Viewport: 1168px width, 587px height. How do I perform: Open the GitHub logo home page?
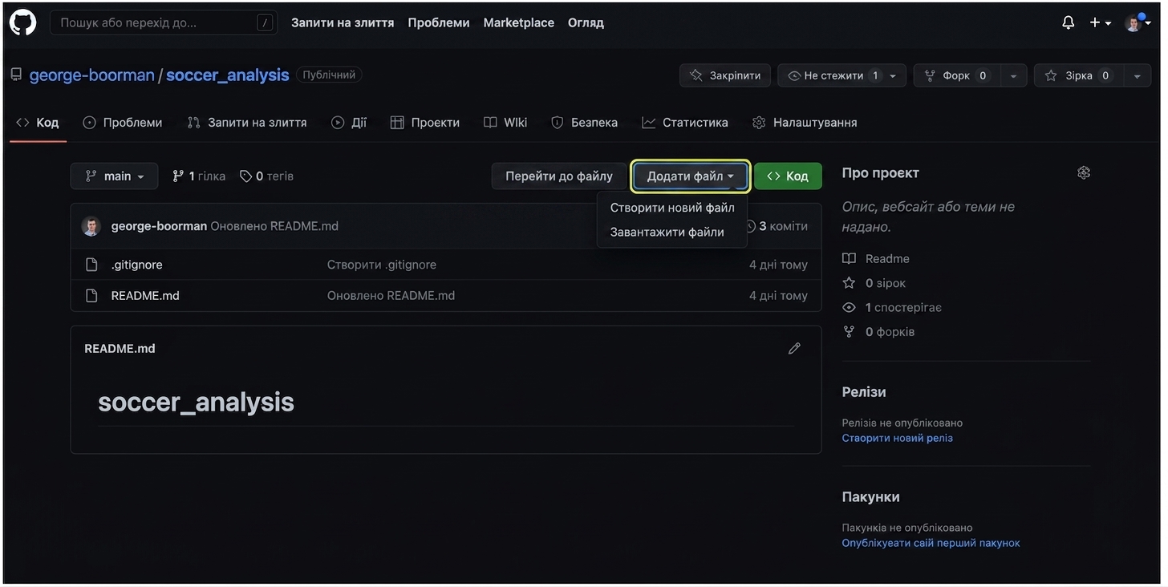[x=22, y=22]
